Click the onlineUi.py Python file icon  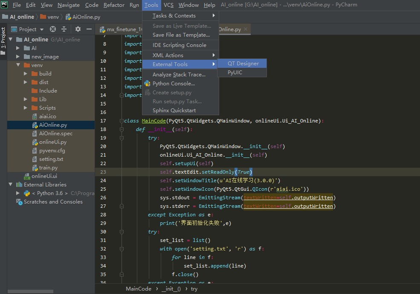point(35,142)
